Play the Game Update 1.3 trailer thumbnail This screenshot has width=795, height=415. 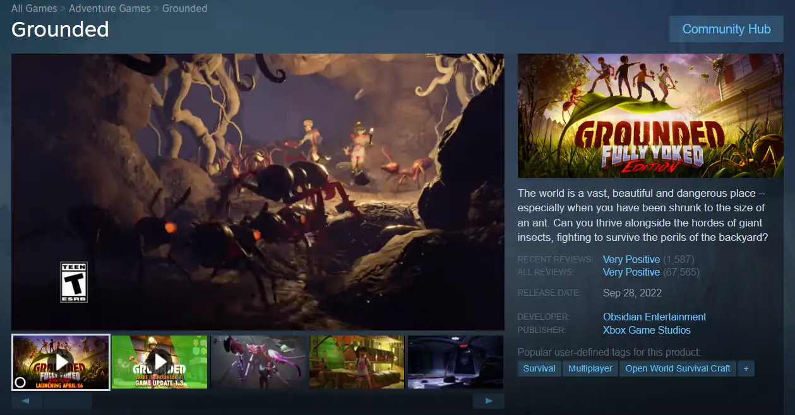[x=160, y=362]
